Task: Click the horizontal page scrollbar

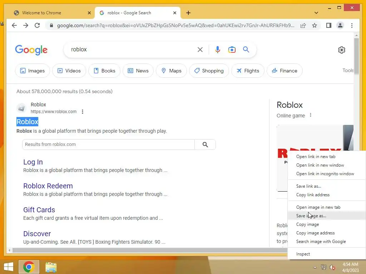Action: point(149,250)
